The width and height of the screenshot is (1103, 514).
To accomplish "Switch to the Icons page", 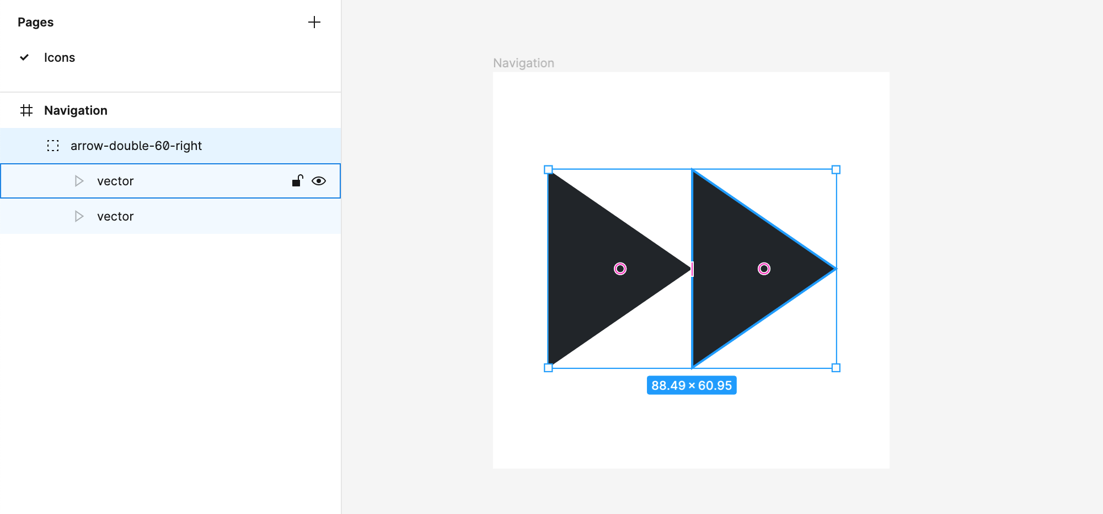I will pyautogui.click(x=60, y=57).
